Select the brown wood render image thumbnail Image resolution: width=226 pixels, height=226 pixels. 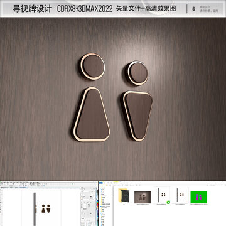tap(143, 197)
